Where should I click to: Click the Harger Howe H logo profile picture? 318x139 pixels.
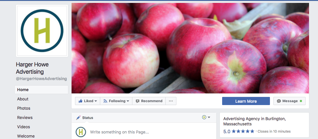tap(42, 31)
